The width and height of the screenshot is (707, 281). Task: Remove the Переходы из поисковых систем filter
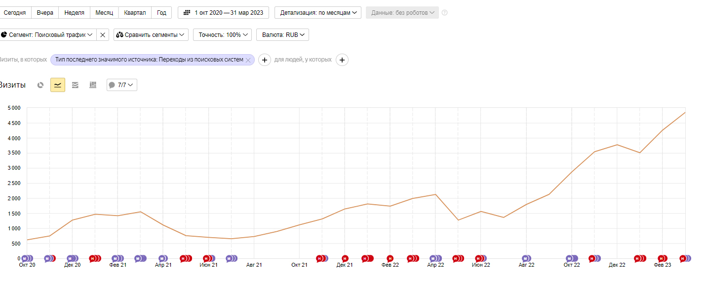(248, 60)
